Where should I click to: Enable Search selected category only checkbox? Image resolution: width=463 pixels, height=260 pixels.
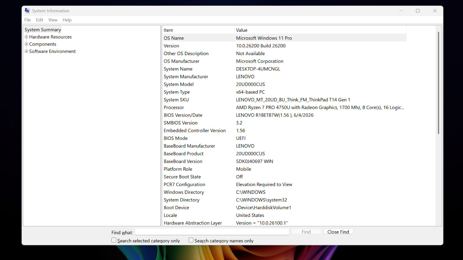114,240
